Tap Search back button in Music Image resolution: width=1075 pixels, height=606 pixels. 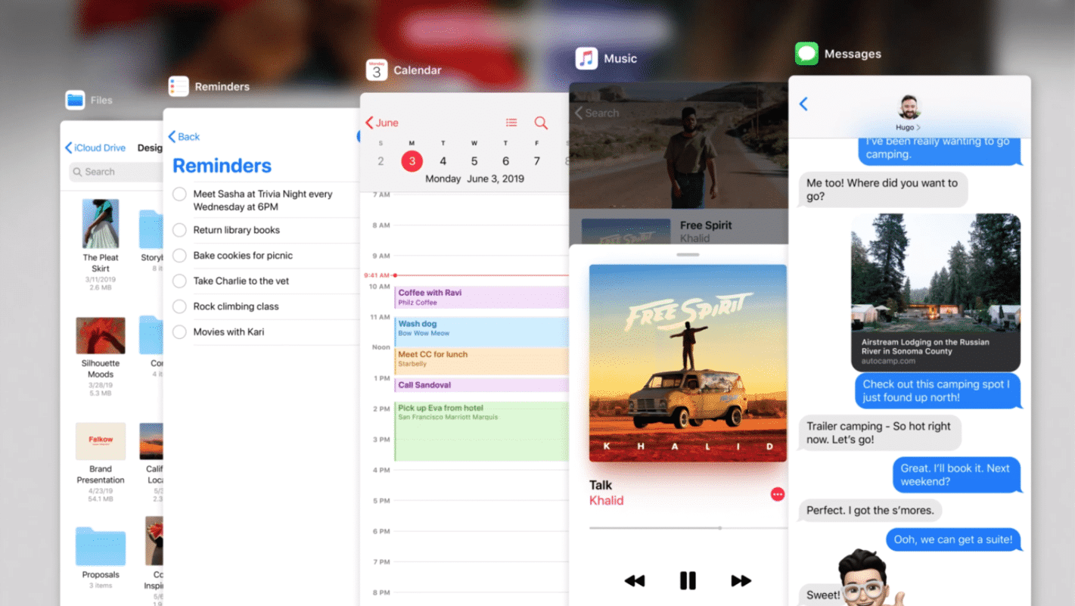pos(597,113)
